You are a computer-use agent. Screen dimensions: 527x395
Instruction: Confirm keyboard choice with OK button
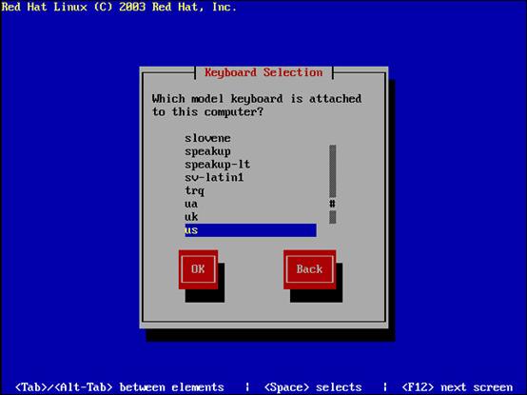pyautogui.click(x=198, y=269)
